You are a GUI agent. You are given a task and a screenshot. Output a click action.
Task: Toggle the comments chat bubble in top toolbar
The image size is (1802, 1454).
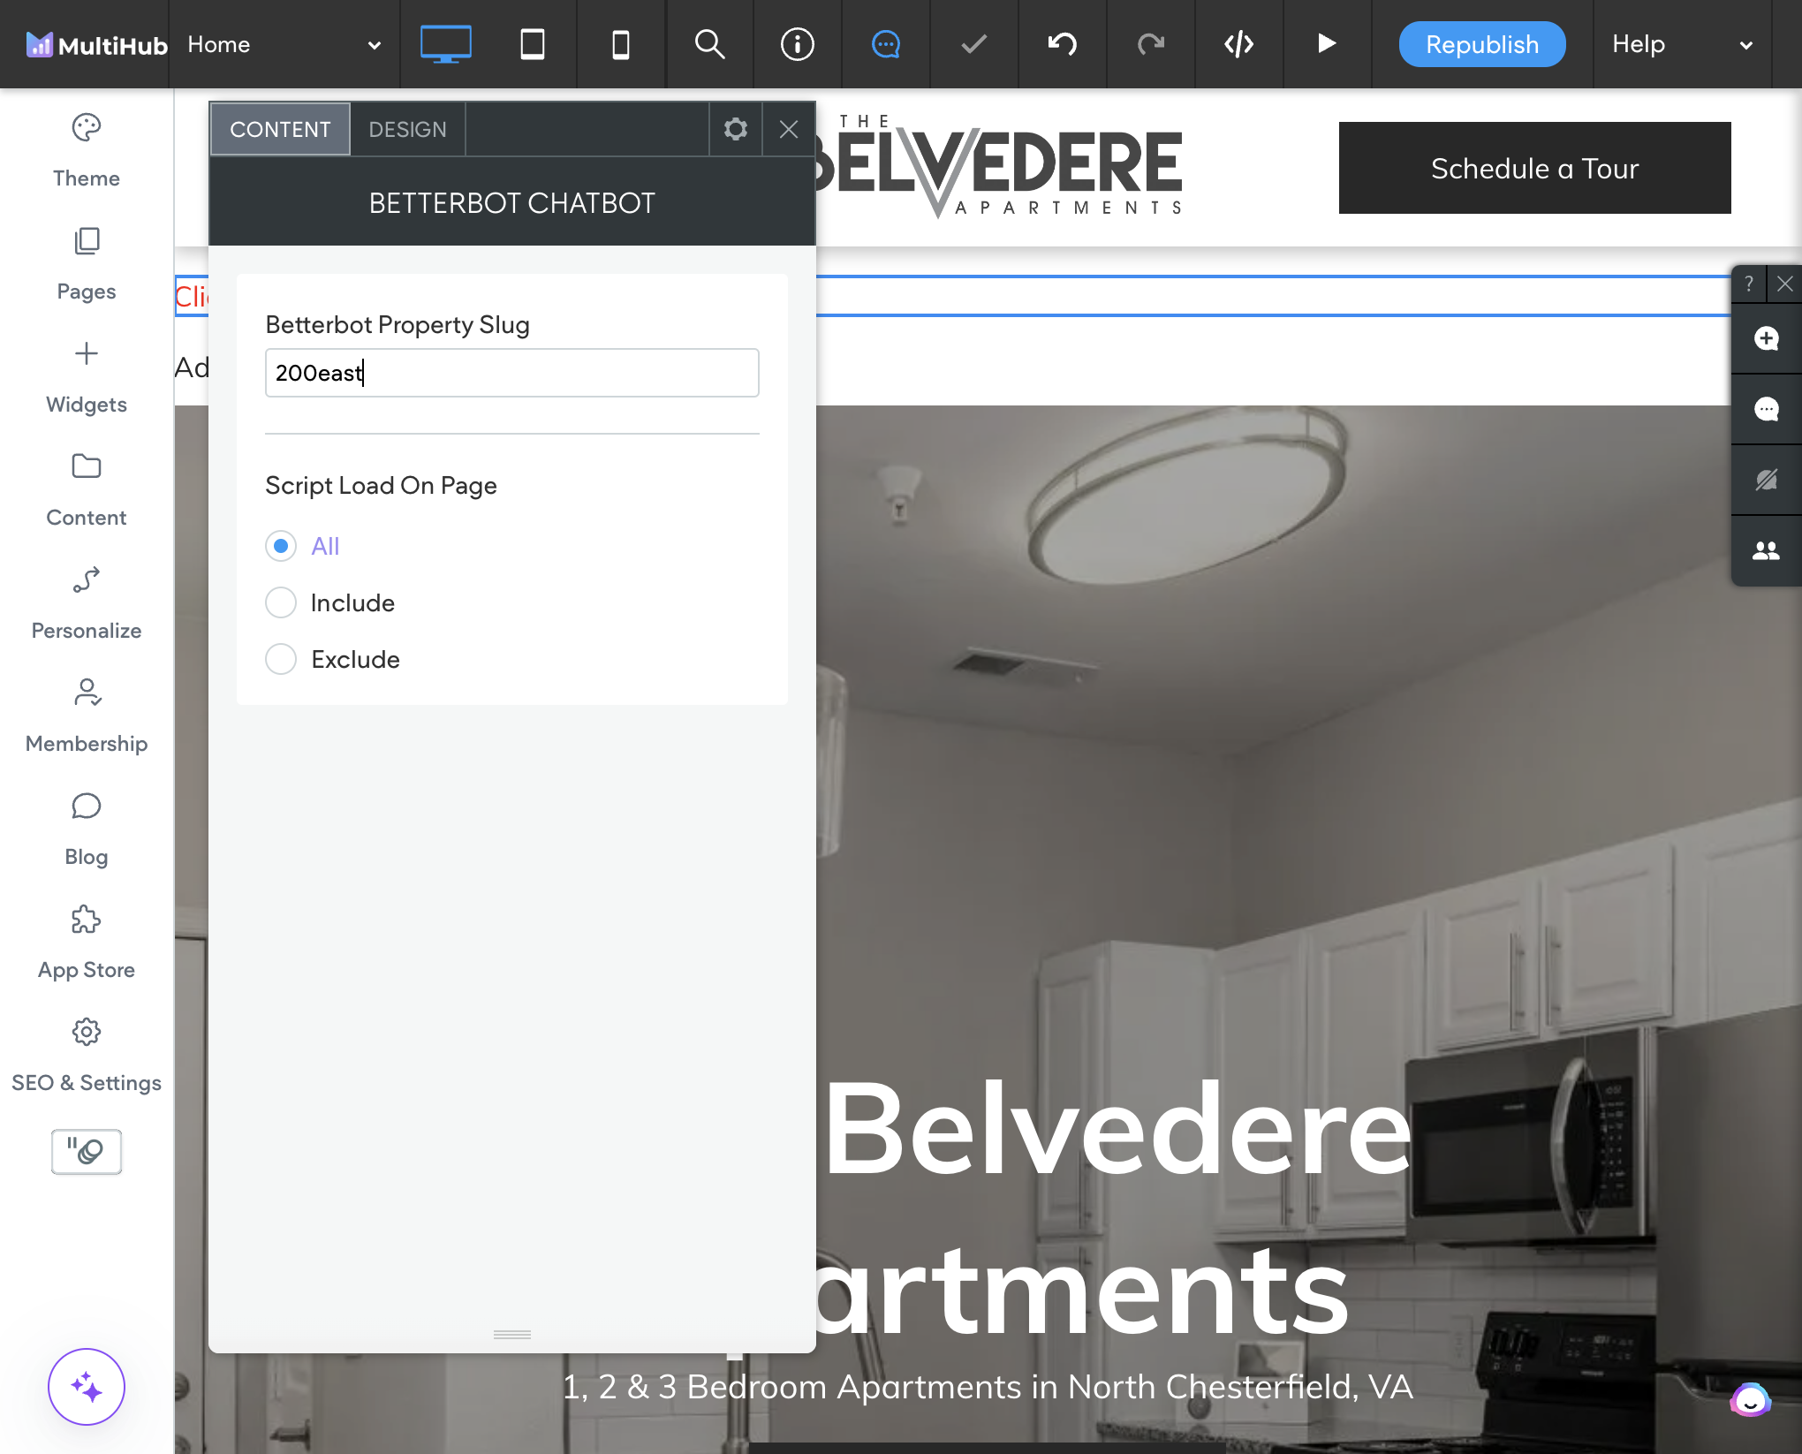(886, 44)
